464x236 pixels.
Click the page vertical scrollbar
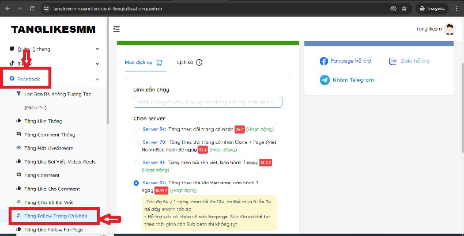462,108
